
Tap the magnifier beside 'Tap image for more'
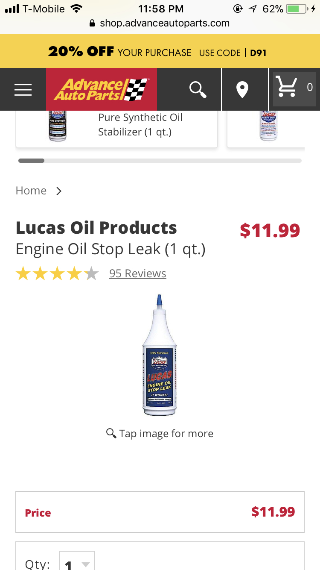111,433
